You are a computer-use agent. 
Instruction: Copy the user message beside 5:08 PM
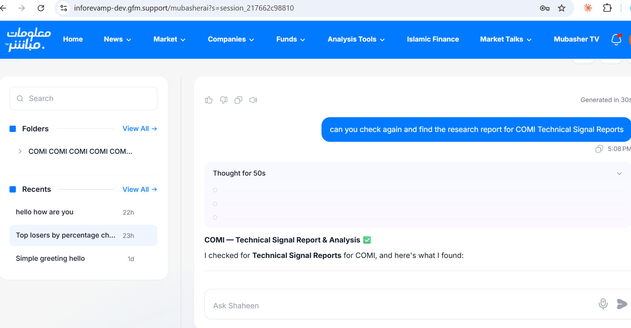(599, 149)
